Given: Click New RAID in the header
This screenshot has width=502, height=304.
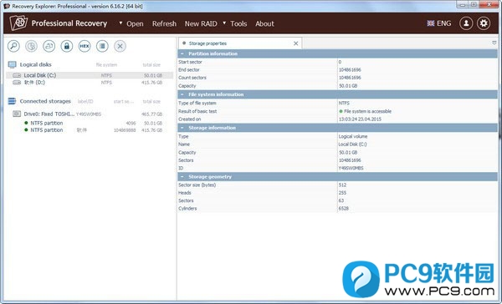Looking at the screenshot, I should point(201,23).
